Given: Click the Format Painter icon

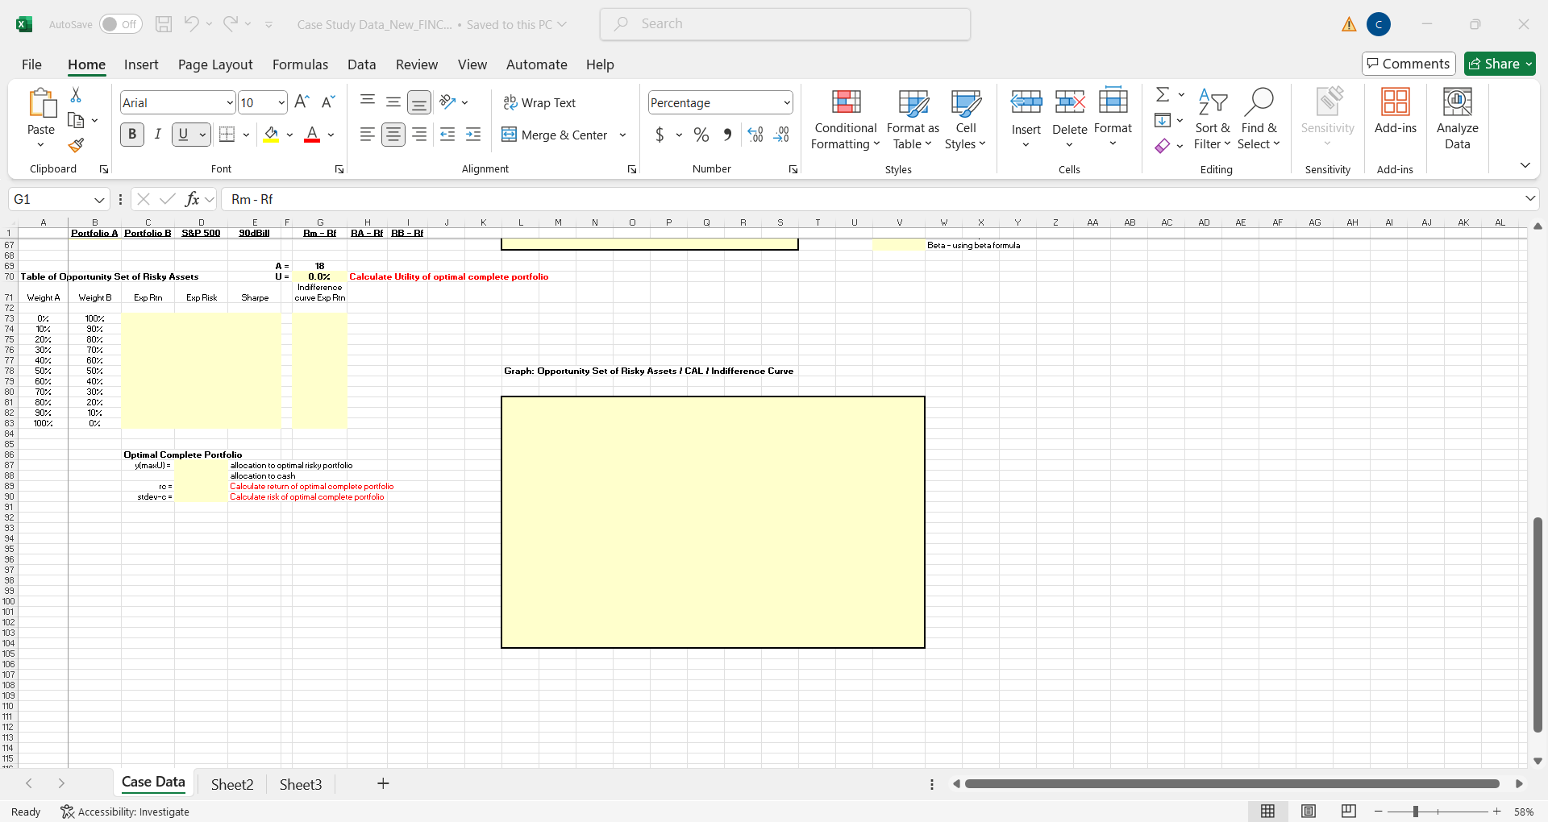Looking at the screenshot, I should coord(76,146).
